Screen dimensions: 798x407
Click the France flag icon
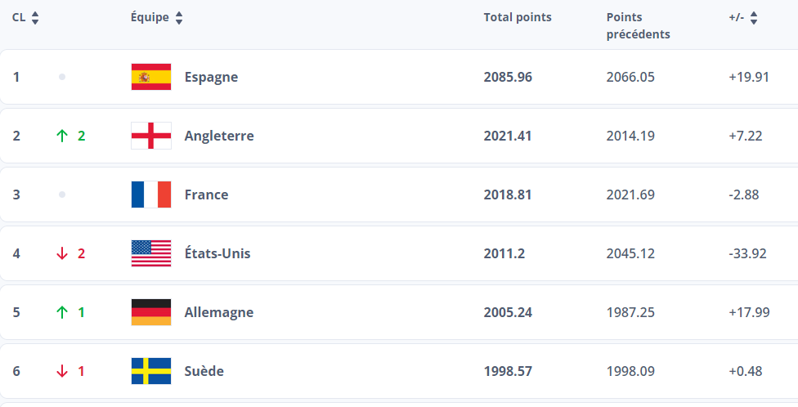point(151,195)
